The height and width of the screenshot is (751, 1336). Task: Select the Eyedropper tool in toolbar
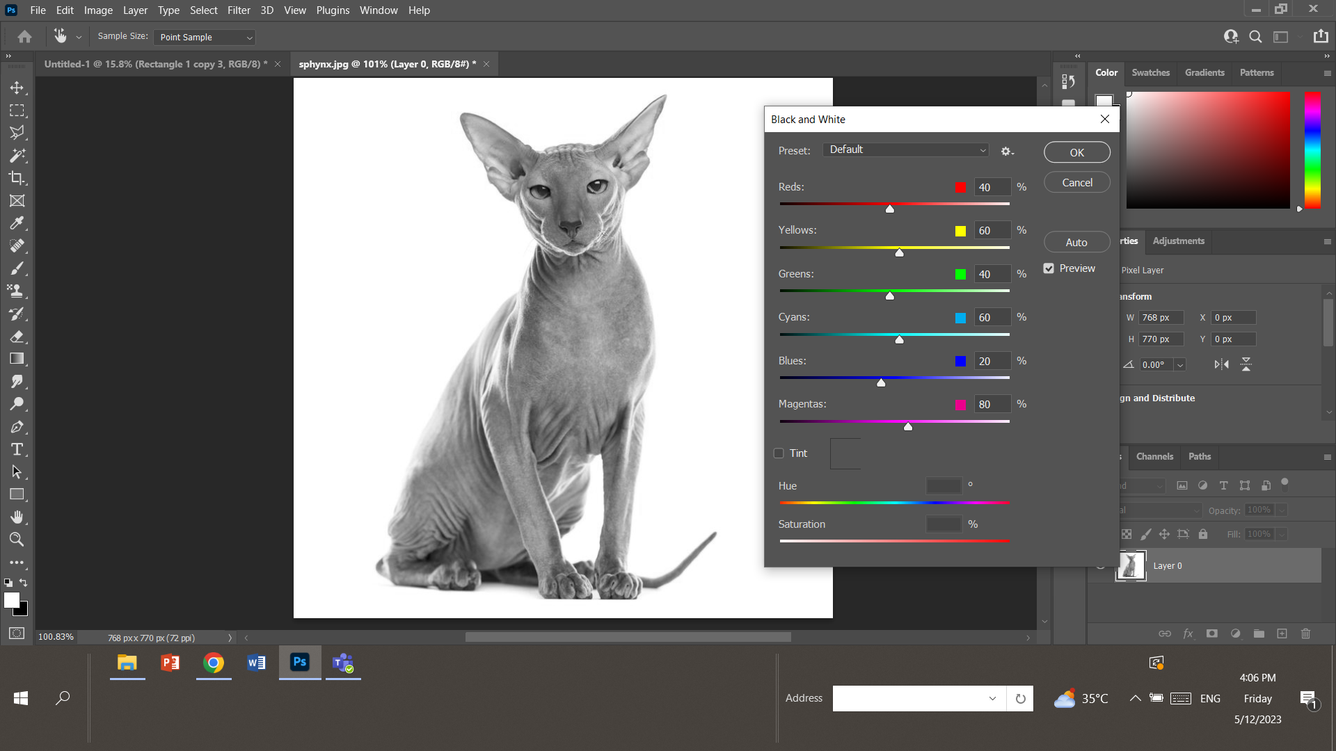tap(17, 223)
